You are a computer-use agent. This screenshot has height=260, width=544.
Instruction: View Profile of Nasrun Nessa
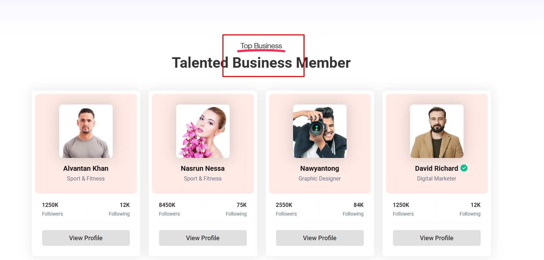tap(203, 238)
